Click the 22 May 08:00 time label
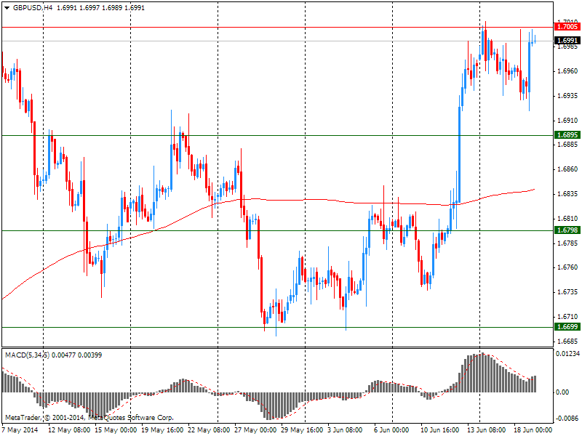582x436 pixels. pos(209,430)
